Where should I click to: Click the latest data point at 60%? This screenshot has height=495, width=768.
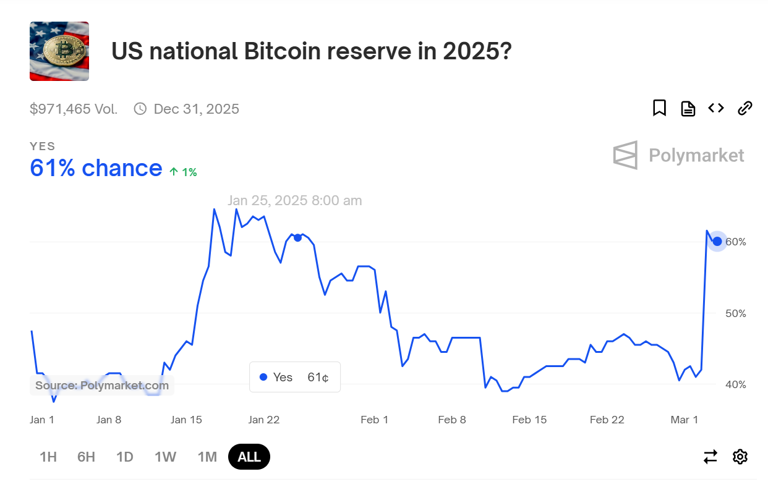[717, 242]
